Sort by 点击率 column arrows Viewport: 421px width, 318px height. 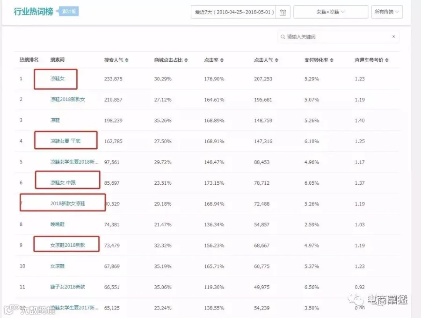tap(222, 60)
